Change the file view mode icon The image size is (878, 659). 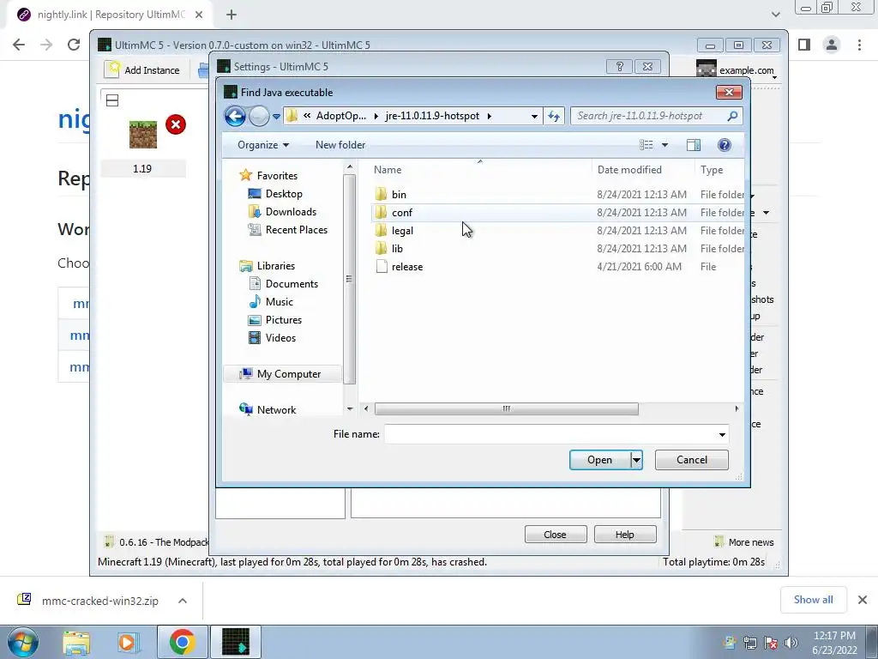(646, 145)
